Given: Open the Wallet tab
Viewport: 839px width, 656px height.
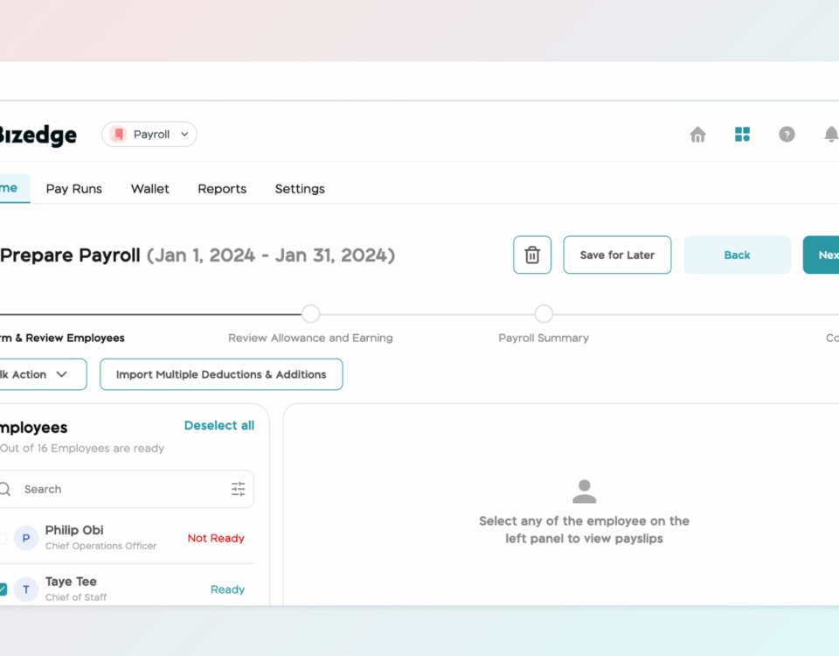Looking at the screenshot, I should point(150,189).
